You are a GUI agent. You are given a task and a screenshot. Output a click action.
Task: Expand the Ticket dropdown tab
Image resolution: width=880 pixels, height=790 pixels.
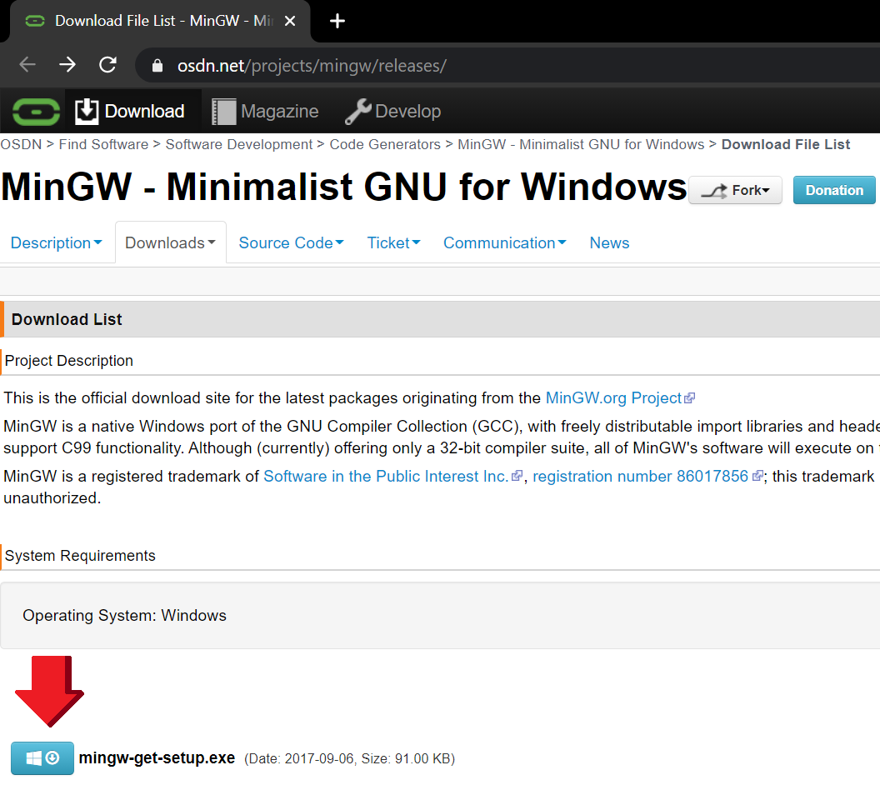(394, 243)
